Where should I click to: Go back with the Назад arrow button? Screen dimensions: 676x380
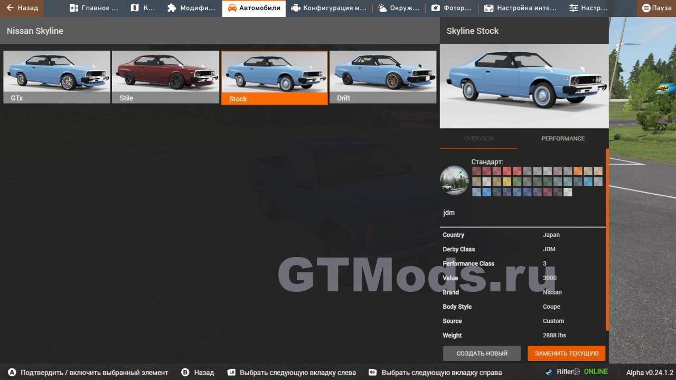pos(22,8)
